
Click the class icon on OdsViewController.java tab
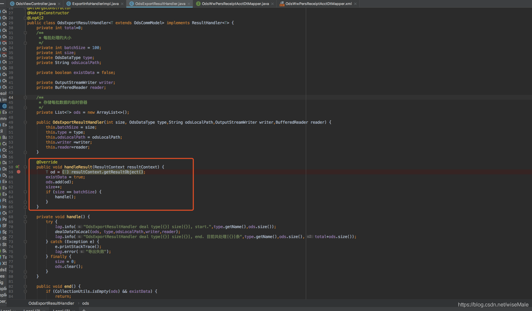[12, 4]
